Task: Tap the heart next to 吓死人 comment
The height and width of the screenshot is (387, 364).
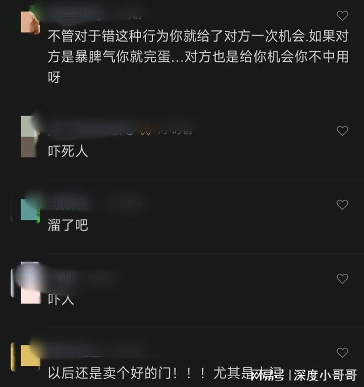Action: 342,131
